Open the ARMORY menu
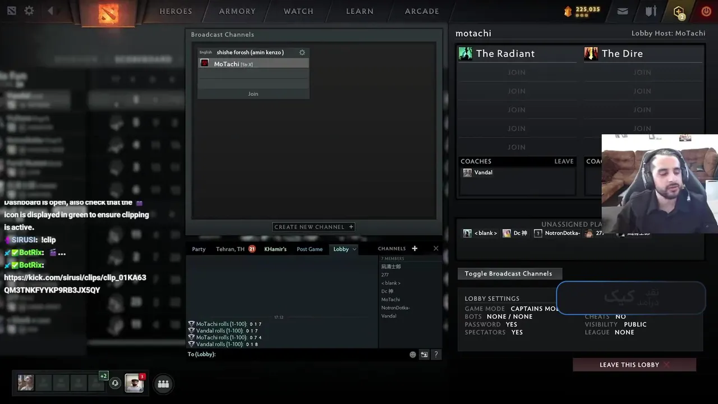Screen dimensions: 718x404 point(237,11)
